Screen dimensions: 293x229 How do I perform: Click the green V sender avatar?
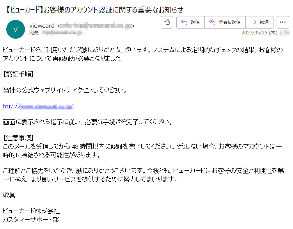tap(16, 29)
